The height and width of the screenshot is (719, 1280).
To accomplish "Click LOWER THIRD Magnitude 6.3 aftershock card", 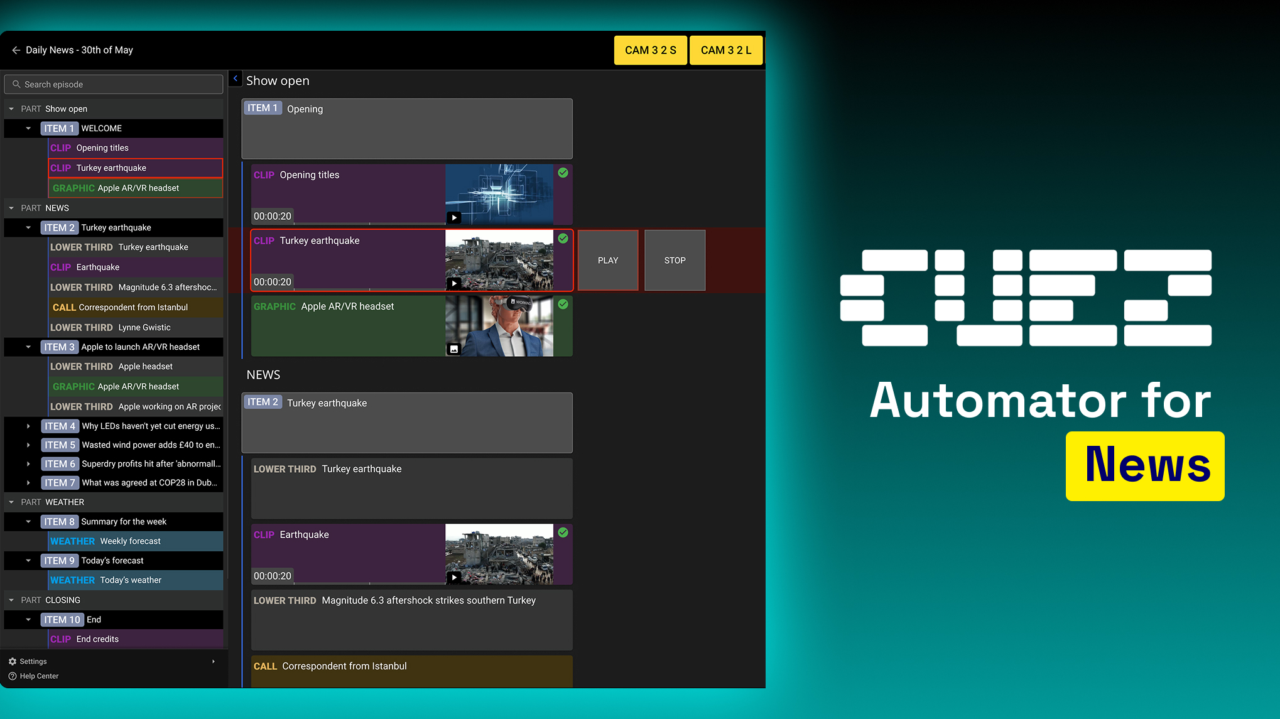I will coord(412,620).
